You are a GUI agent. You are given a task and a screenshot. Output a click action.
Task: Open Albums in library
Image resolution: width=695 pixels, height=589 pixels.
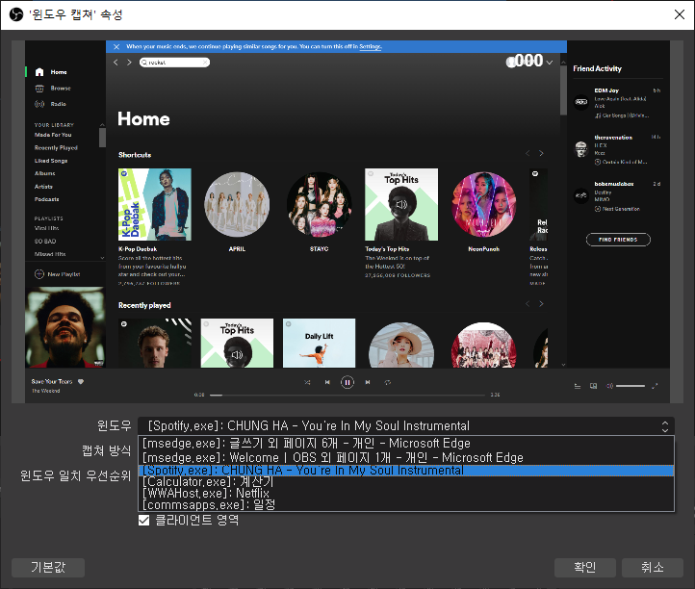[45, 173]
